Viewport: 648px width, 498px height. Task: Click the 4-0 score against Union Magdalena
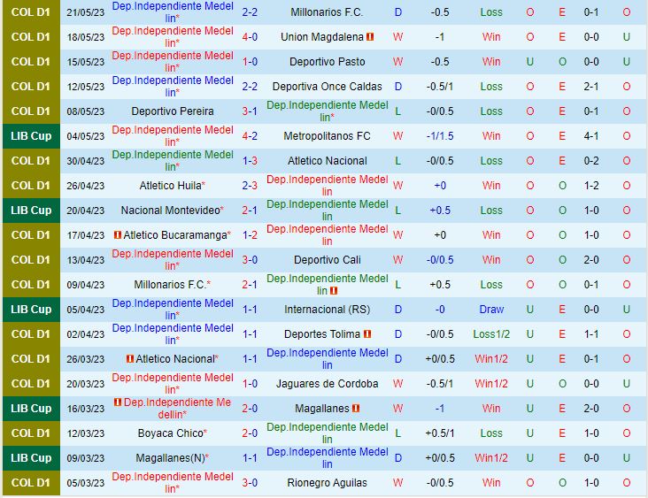(x=250, y=37)
